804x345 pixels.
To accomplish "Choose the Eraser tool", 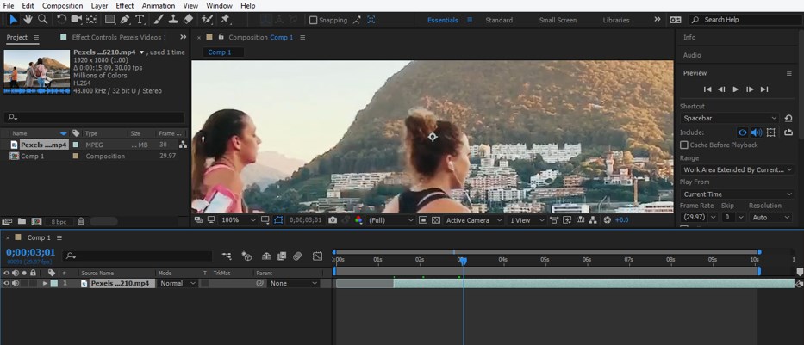I will 189,19.
